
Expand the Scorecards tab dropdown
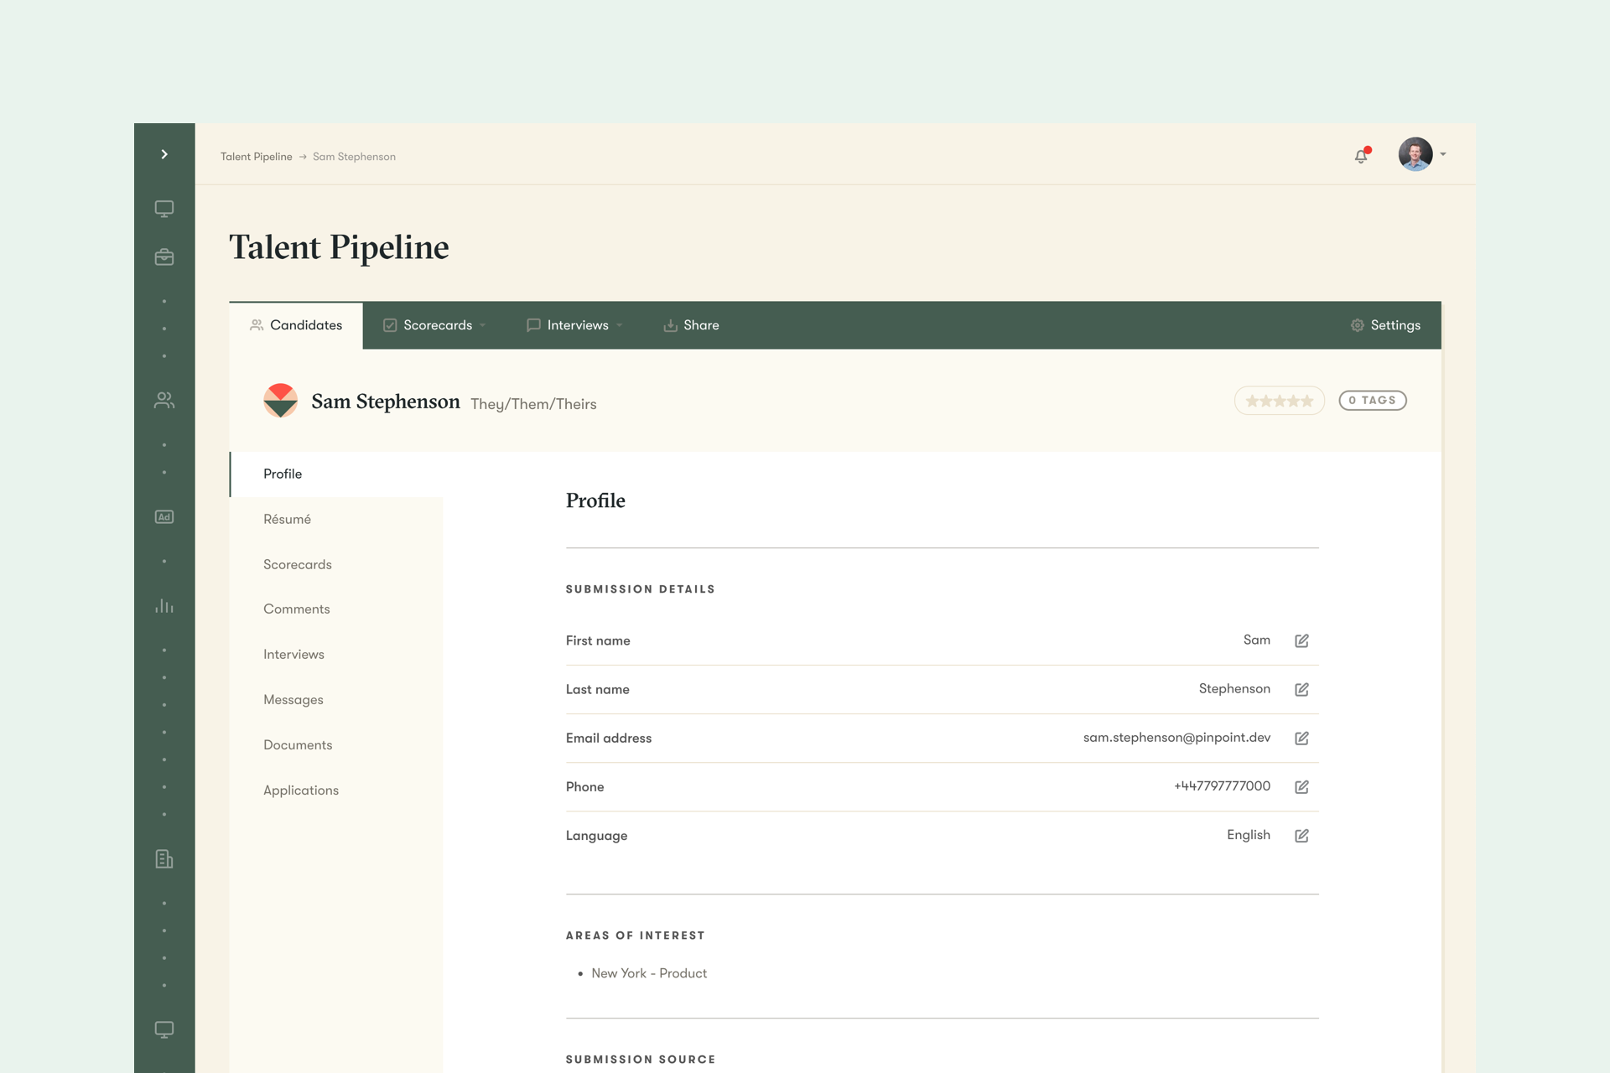click(435, 325)
